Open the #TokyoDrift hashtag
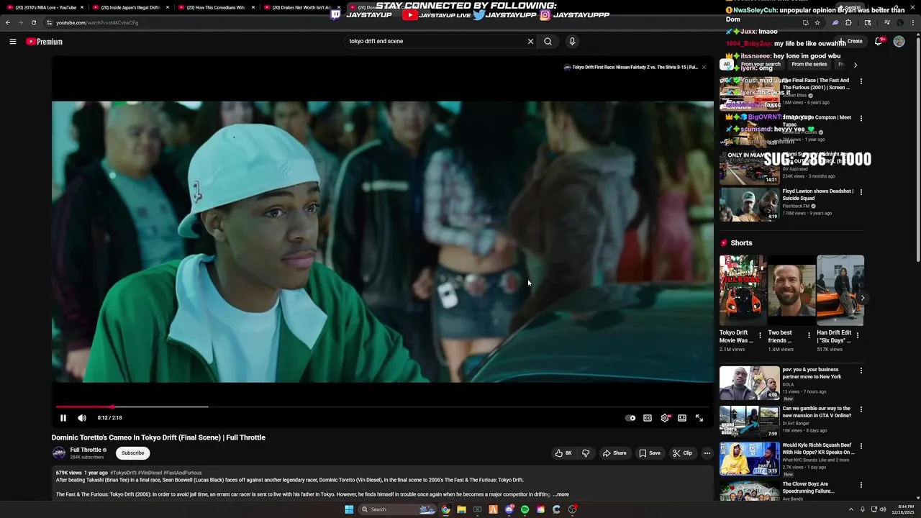 (123, 473)
